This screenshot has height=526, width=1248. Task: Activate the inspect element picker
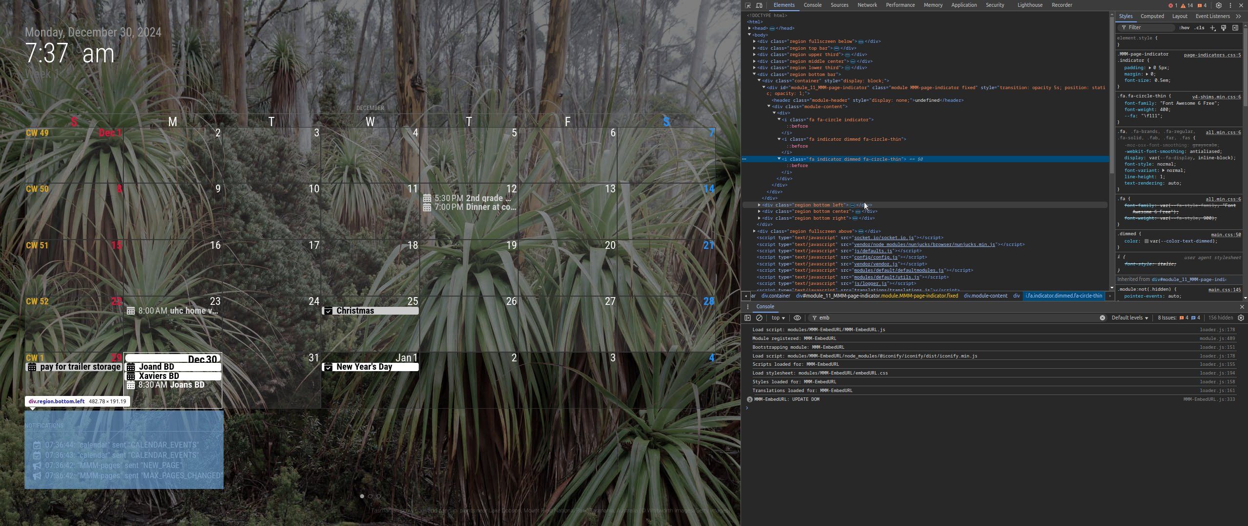(748, 5)
